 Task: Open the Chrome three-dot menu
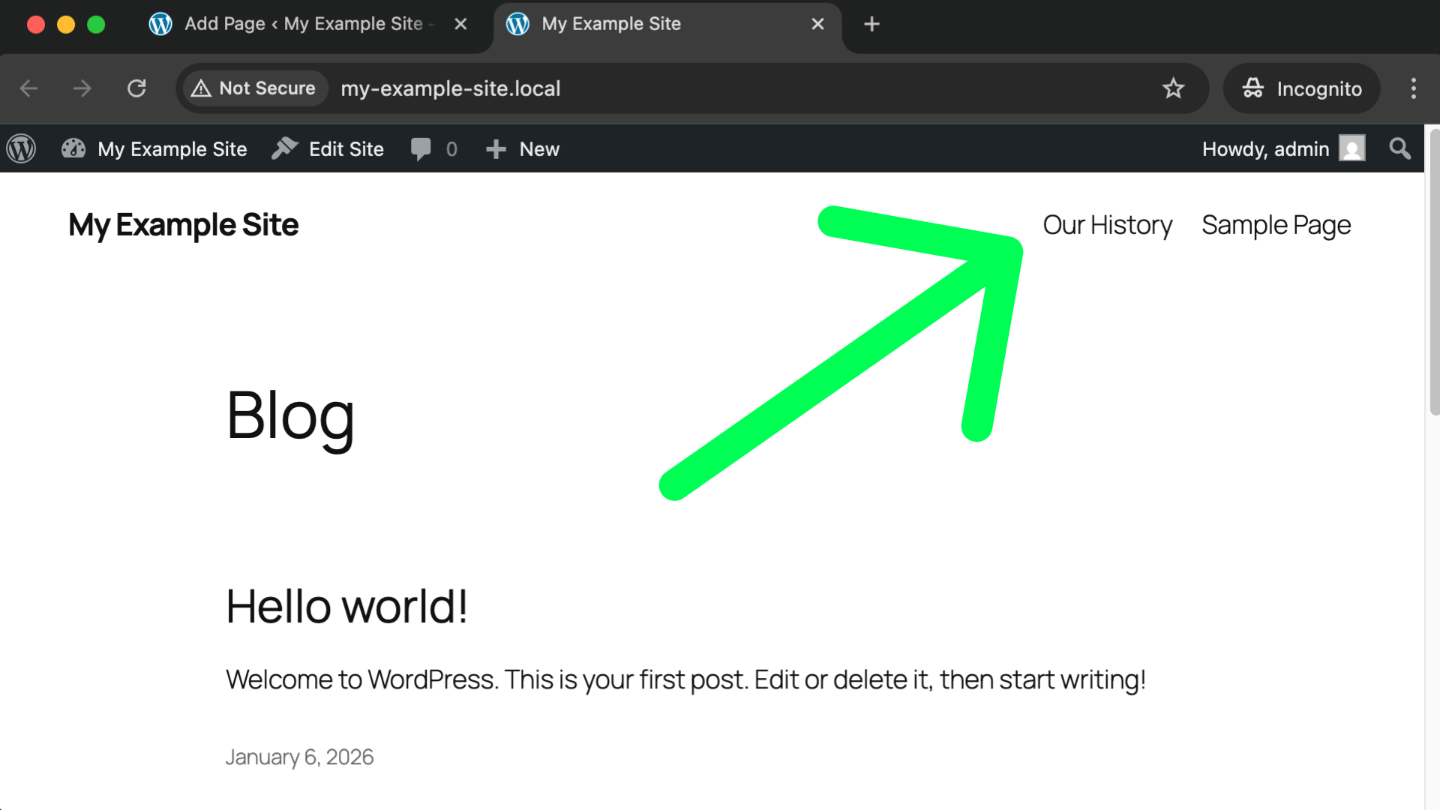point(1413,88)
